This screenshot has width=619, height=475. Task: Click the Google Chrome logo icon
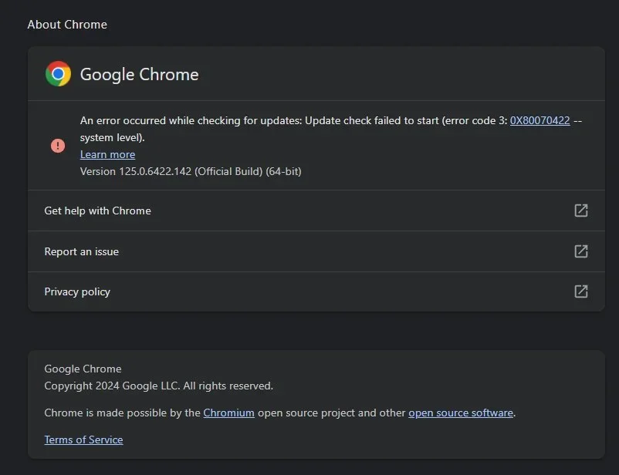pos(58,74)
